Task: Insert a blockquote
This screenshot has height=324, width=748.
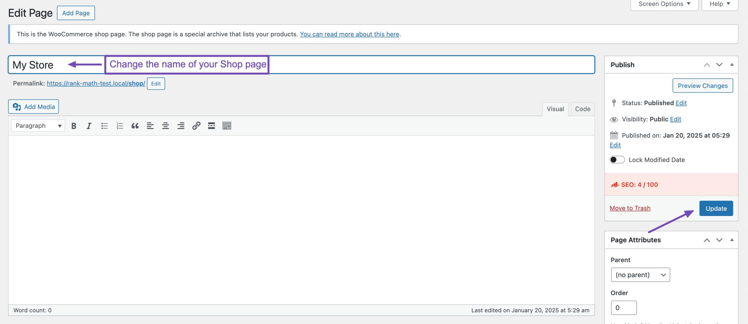Action: coord(135,126)
